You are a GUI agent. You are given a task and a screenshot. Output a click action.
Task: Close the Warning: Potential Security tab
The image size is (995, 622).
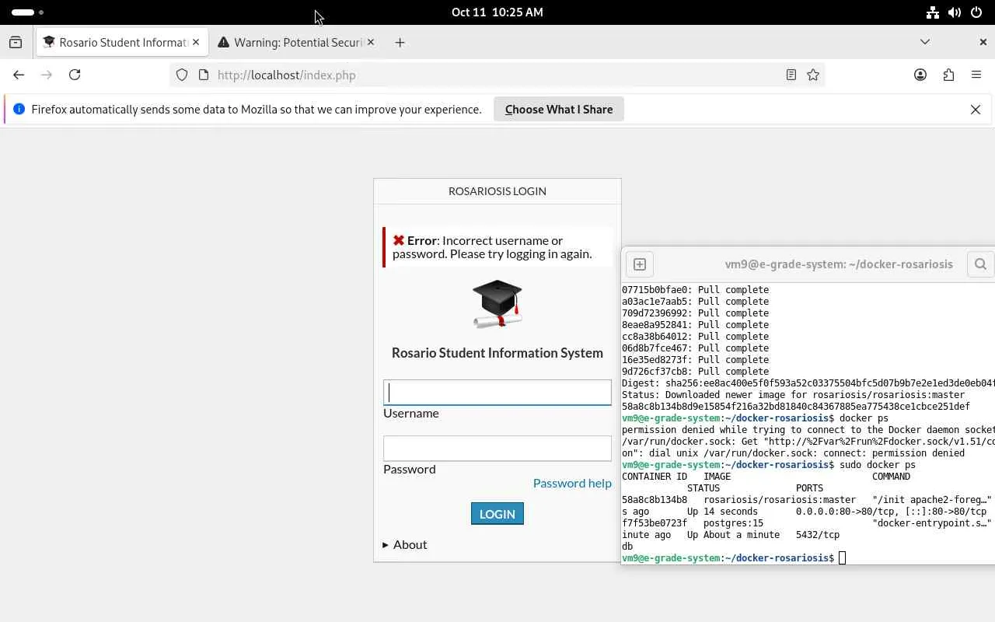371,42
